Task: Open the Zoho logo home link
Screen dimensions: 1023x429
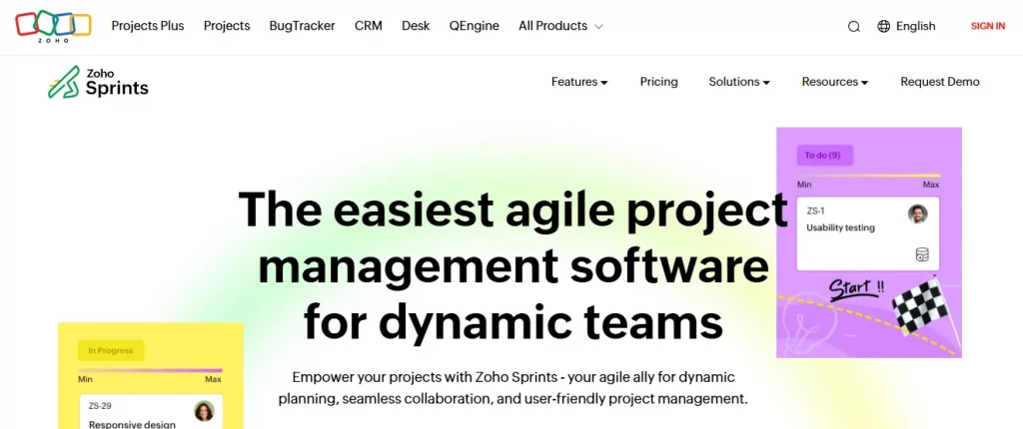Action: click(53, 26)
